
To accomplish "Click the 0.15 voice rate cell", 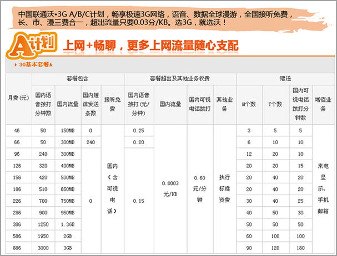I will (139, 201).
